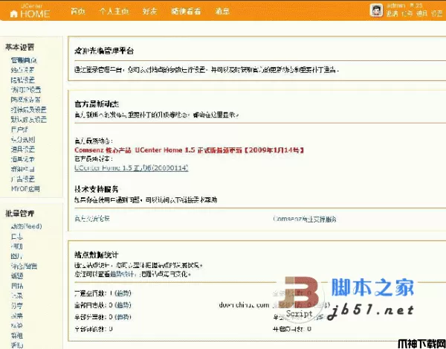Open 分享 under 批量管理
The height and width of the screenshot is (349, 446).
tap(17, 306)
